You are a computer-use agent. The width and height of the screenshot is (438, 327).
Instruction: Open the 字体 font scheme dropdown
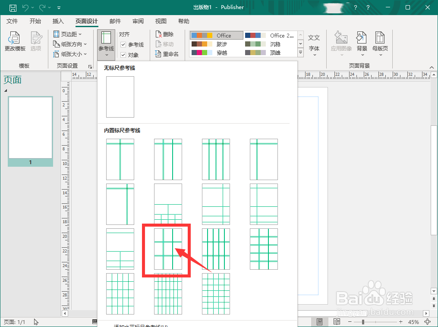coord(314,45)
